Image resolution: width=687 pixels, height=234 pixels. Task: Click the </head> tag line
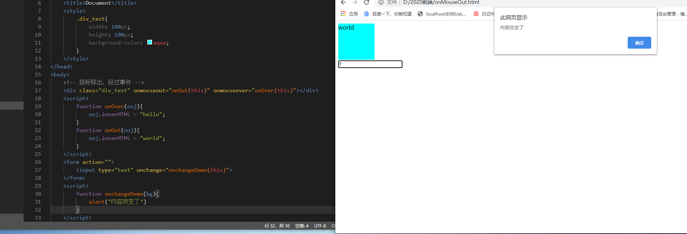61,67
